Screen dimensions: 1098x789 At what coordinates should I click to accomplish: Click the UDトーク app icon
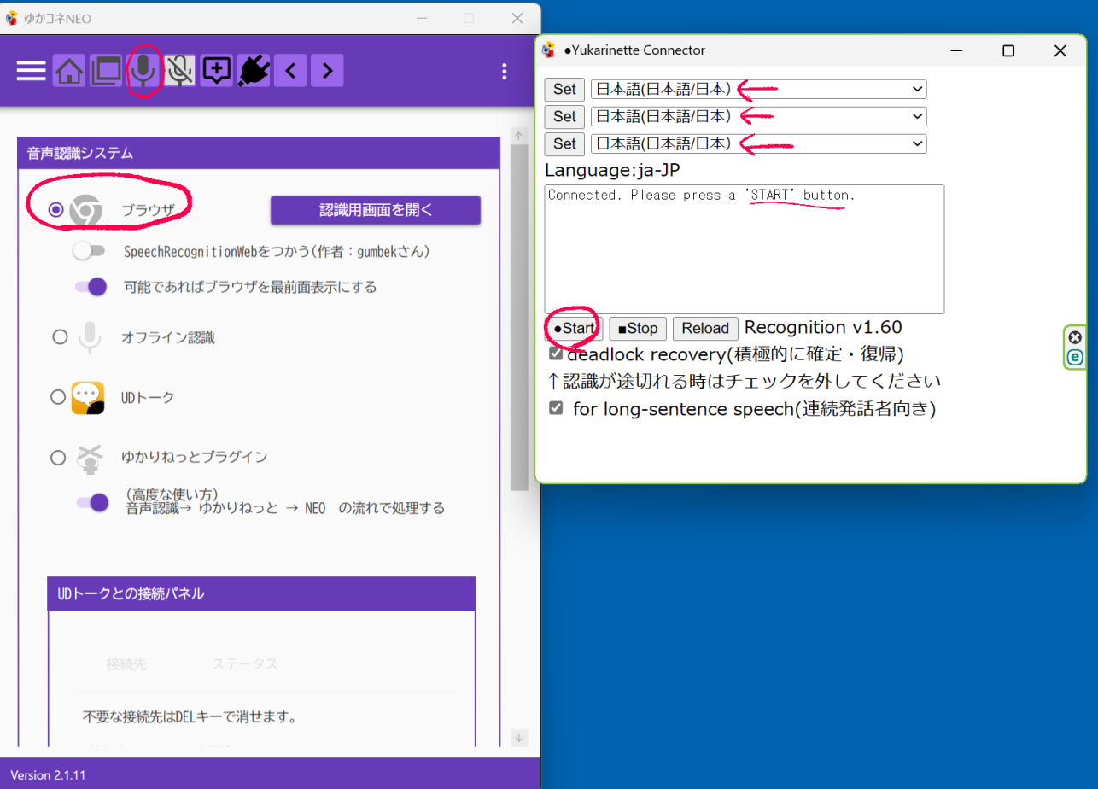click(x=88, y=397)
